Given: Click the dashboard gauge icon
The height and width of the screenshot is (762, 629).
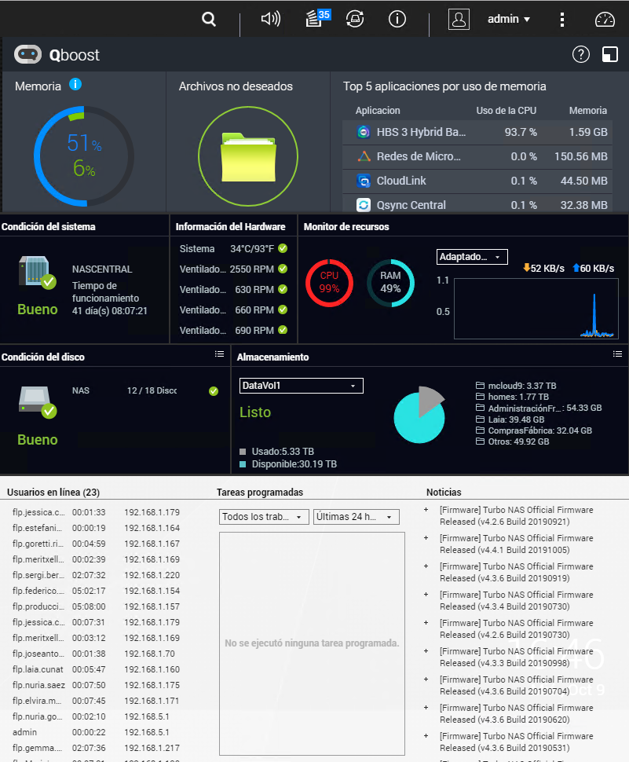Looking at the screenshot, I should click(604, 20).
